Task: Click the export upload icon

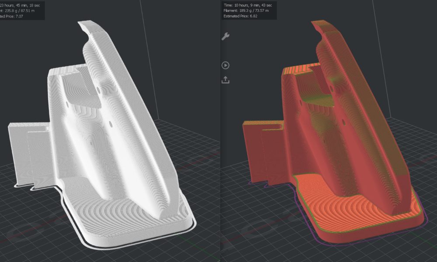Action: point(225,80)
